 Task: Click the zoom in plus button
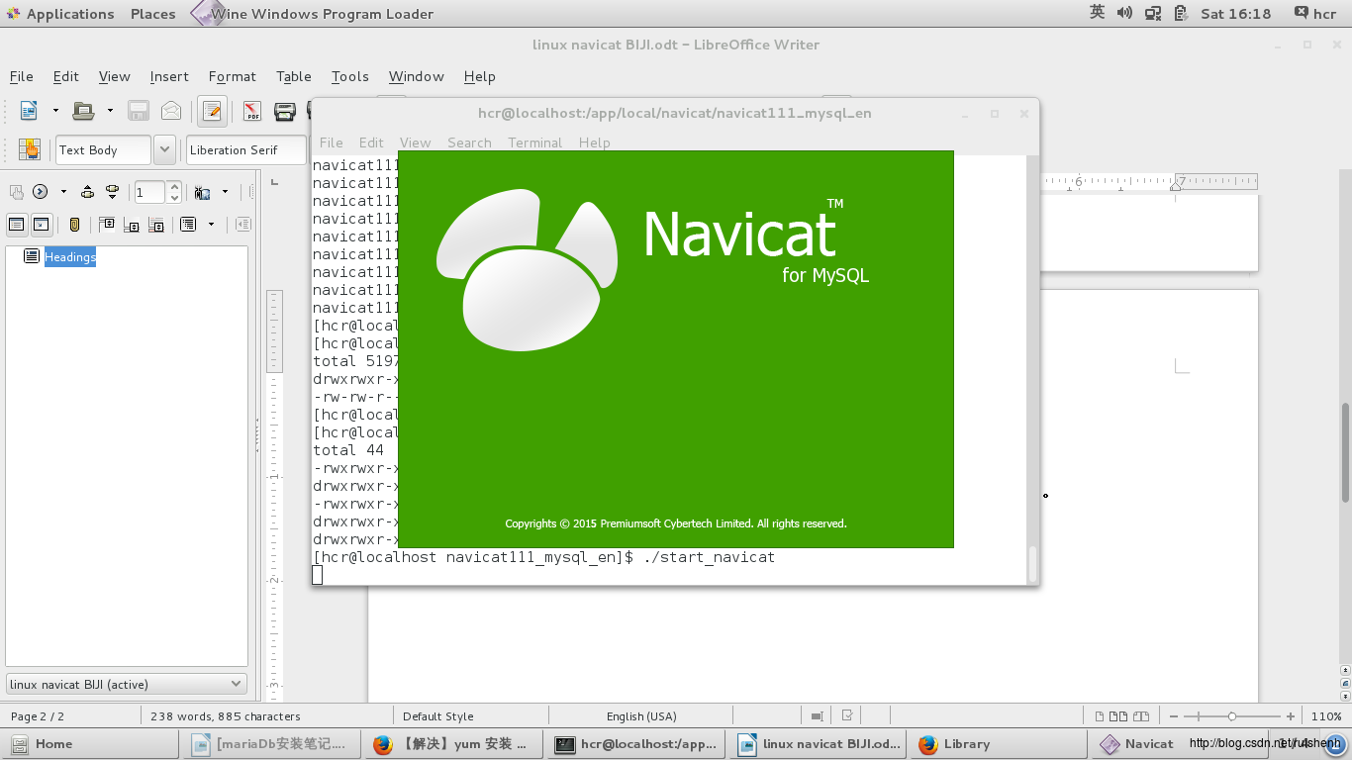pos(1291,715)
